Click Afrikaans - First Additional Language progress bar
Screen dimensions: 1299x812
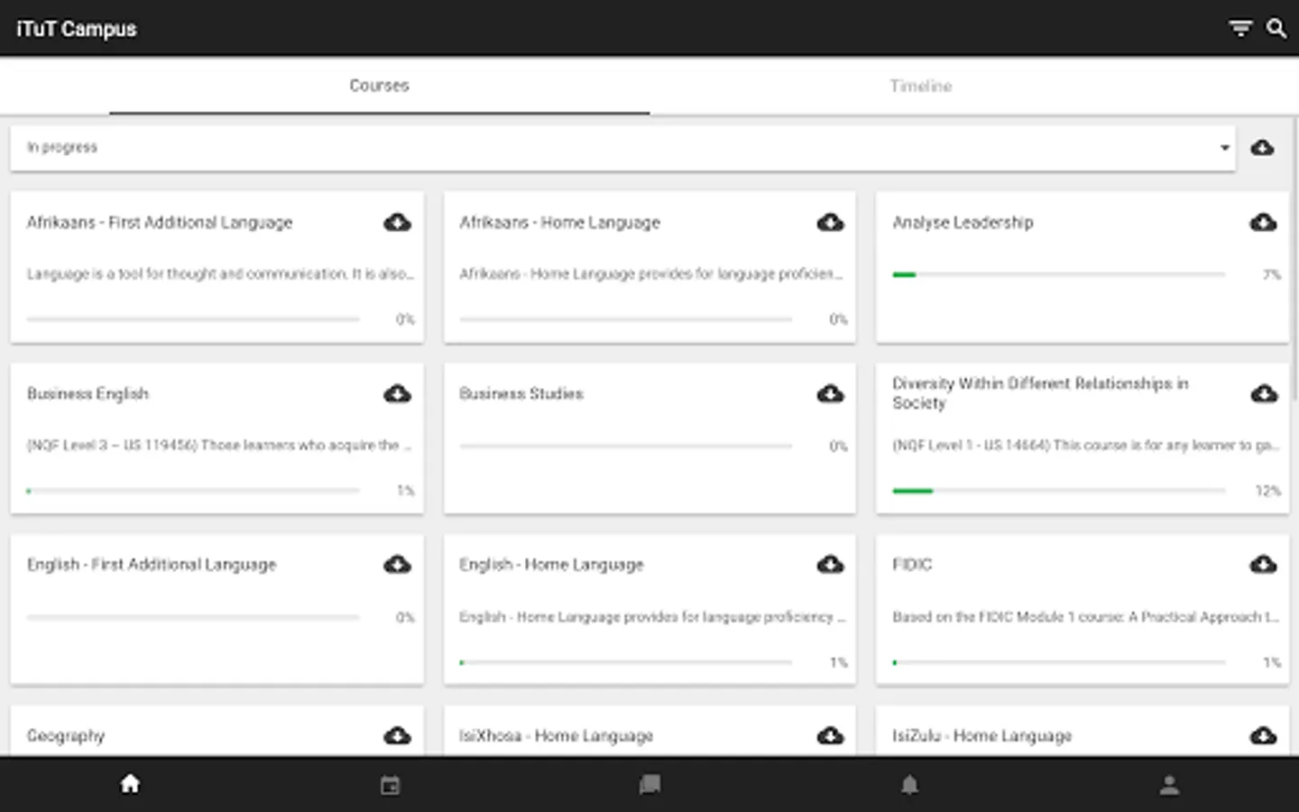(x=193, y=318)
